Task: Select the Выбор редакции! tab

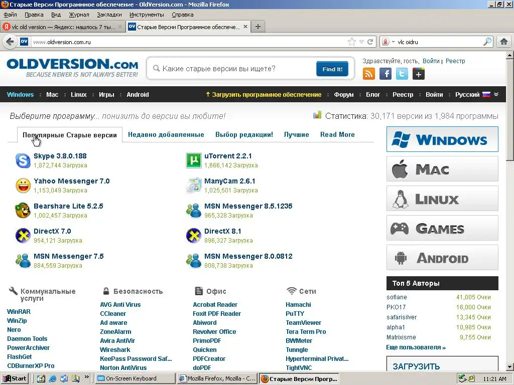Action: tap(244, 134)
